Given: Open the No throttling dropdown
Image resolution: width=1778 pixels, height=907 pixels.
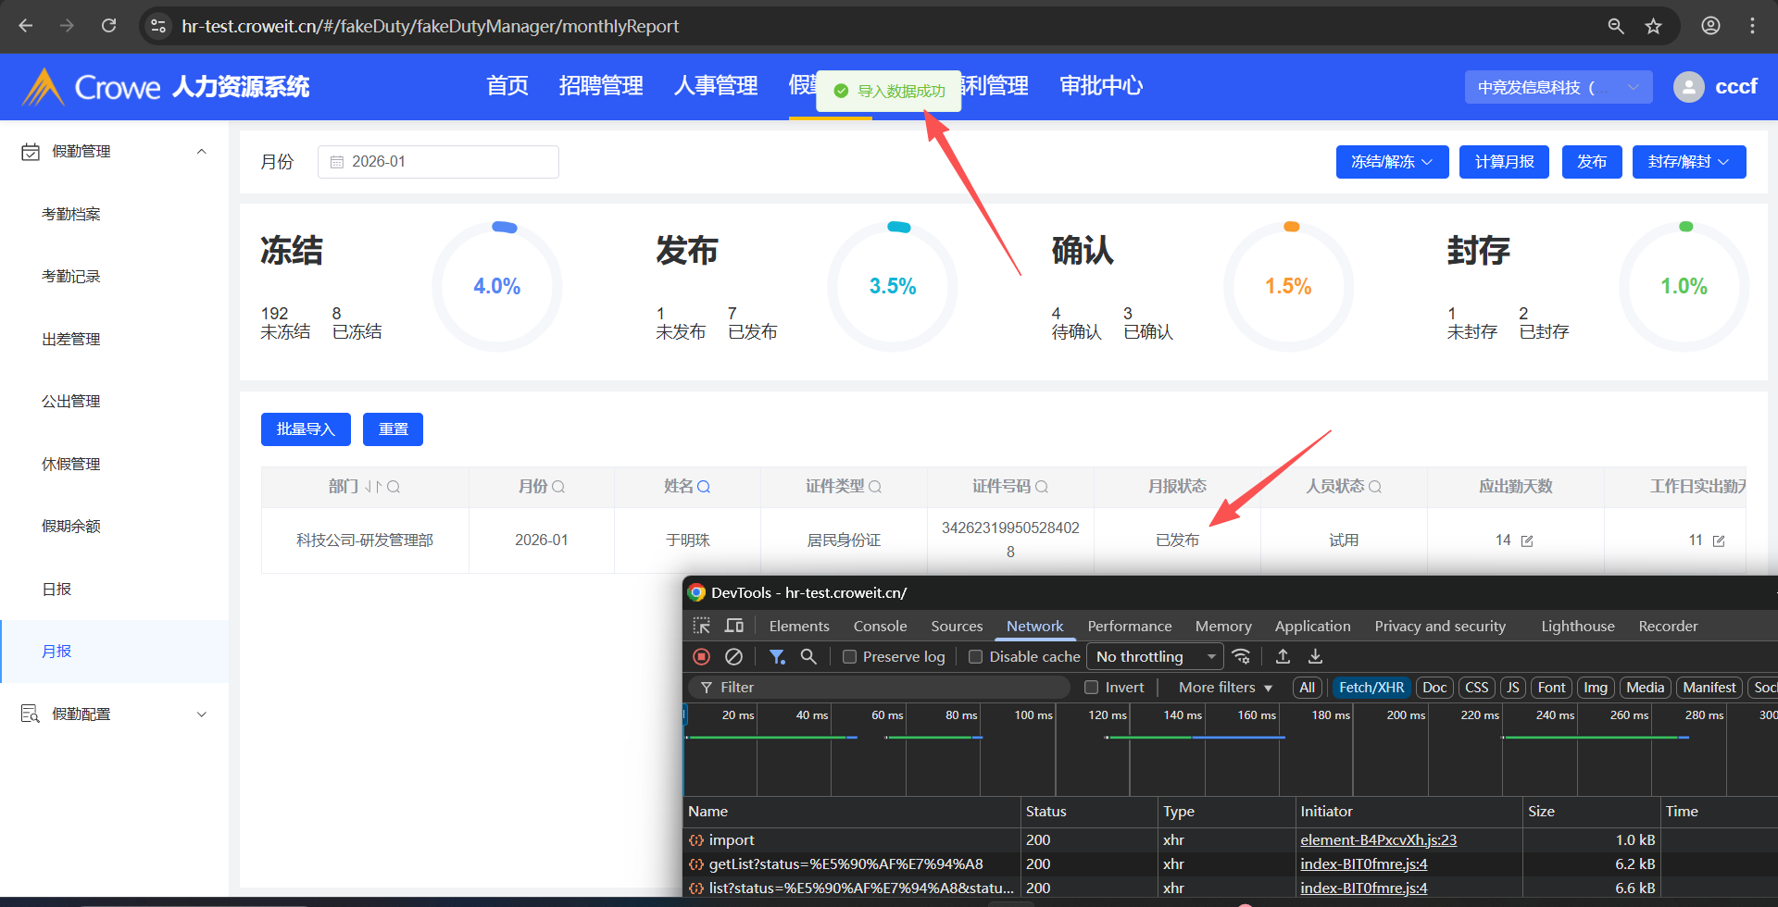Looking at the screenshot, I should 1154,656.
